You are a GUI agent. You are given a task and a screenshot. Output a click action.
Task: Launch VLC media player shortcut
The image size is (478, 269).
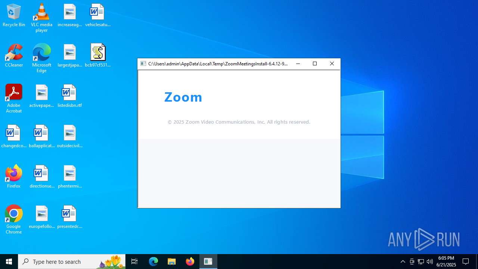(41, 18)
